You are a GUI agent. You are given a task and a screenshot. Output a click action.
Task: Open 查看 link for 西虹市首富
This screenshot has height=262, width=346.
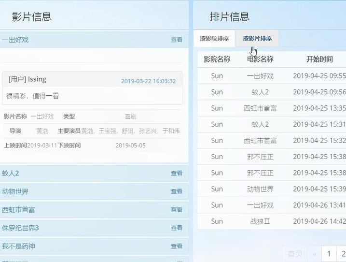(177, 209)
